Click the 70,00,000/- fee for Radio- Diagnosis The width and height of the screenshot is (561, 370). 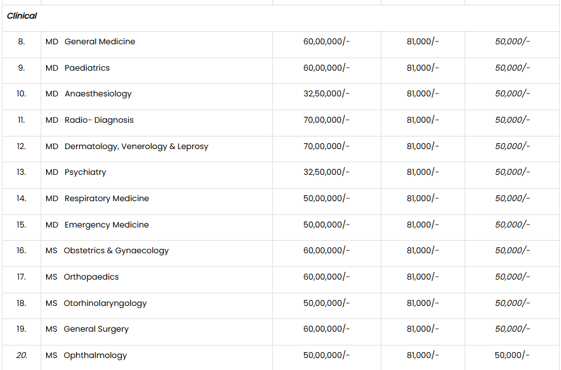pyautogui.click(x=326, y=120)
